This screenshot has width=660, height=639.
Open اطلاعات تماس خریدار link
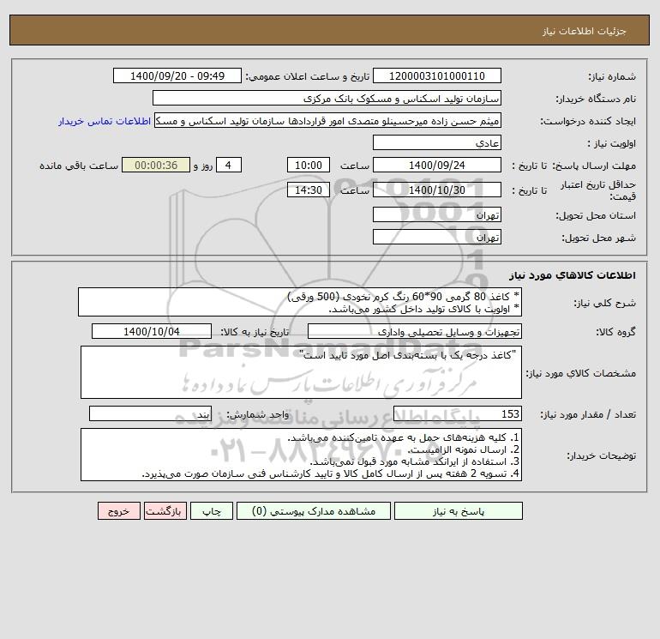[105, 121]
